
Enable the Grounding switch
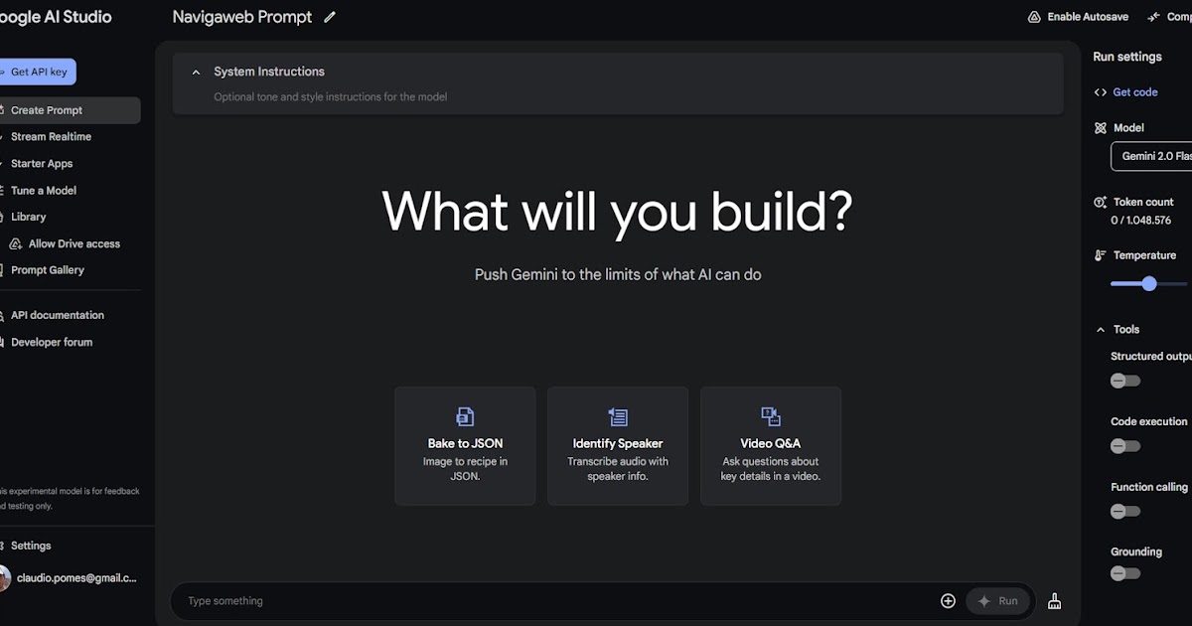tap(1125, 573)
